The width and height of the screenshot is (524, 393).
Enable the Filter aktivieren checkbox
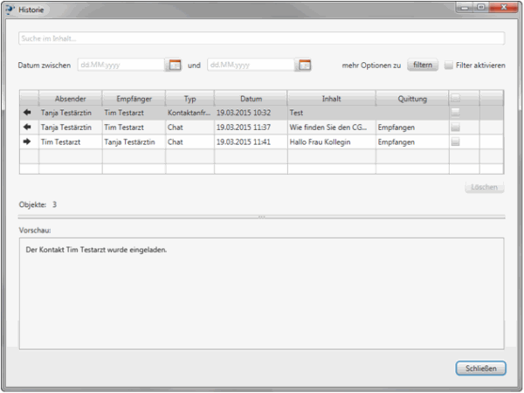[449, 65]
